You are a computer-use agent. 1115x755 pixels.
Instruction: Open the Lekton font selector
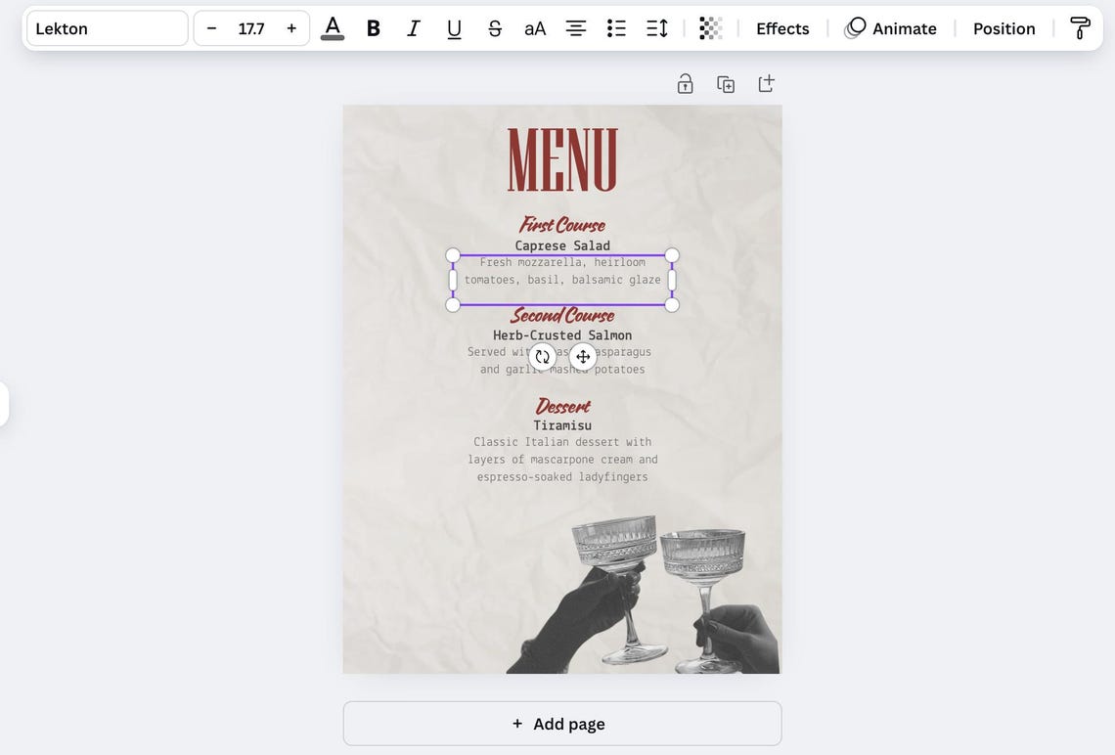tap(106, 27)
